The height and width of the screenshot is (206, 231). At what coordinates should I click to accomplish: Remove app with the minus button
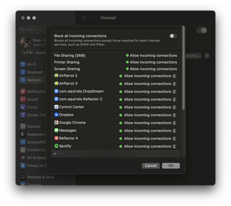coord(62,154)
